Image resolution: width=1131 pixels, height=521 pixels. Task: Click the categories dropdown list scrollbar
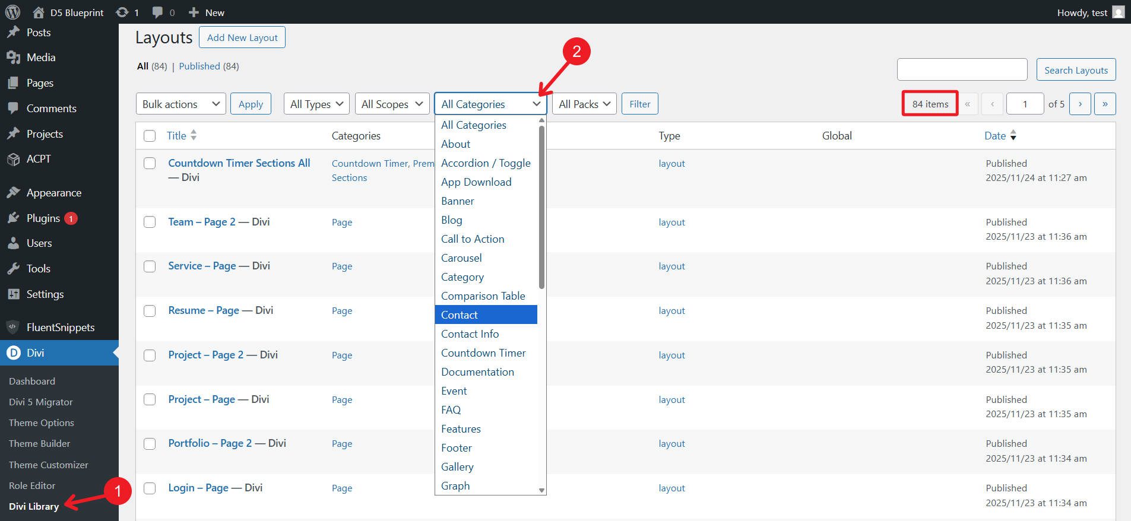click(x=541, y=207)
